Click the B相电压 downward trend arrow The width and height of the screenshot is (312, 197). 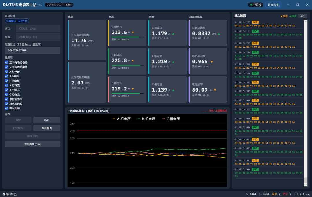[133, 61]
